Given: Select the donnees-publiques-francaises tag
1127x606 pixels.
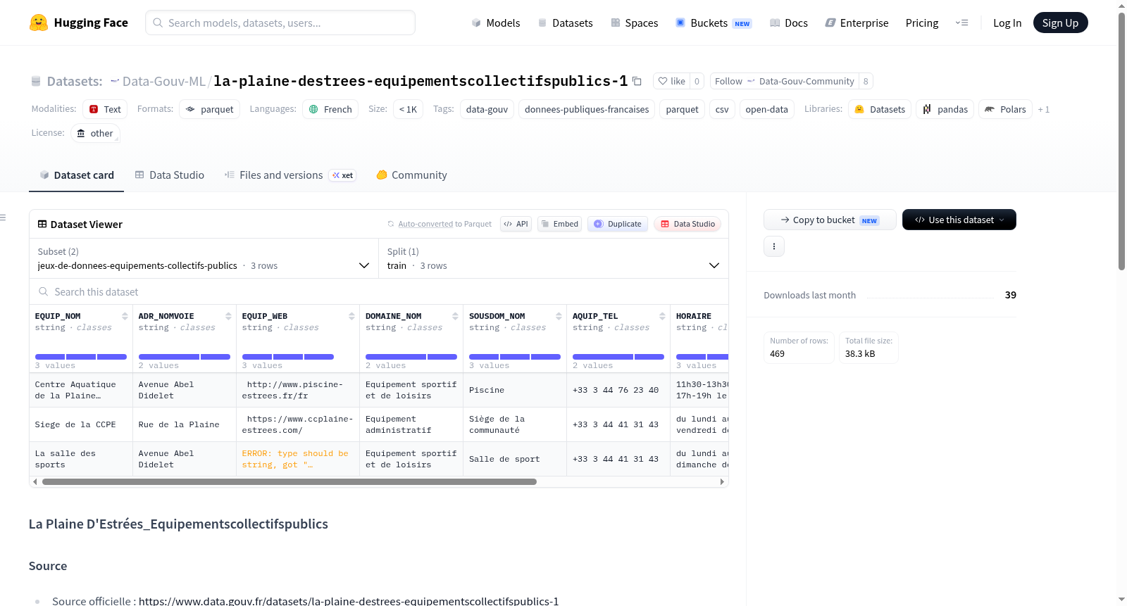Looking at the screenshot, I should click(x=587, y=109).
